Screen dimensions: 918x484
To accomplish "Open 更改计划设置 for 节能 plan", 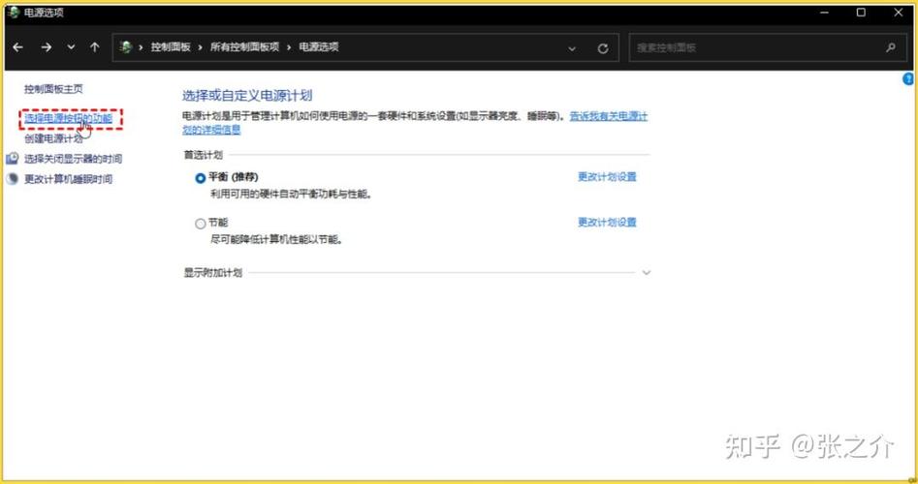I will point(607,222).
